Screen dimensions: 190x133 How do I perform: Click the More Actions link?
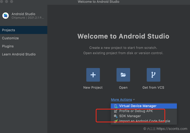(x=122, y=99)
